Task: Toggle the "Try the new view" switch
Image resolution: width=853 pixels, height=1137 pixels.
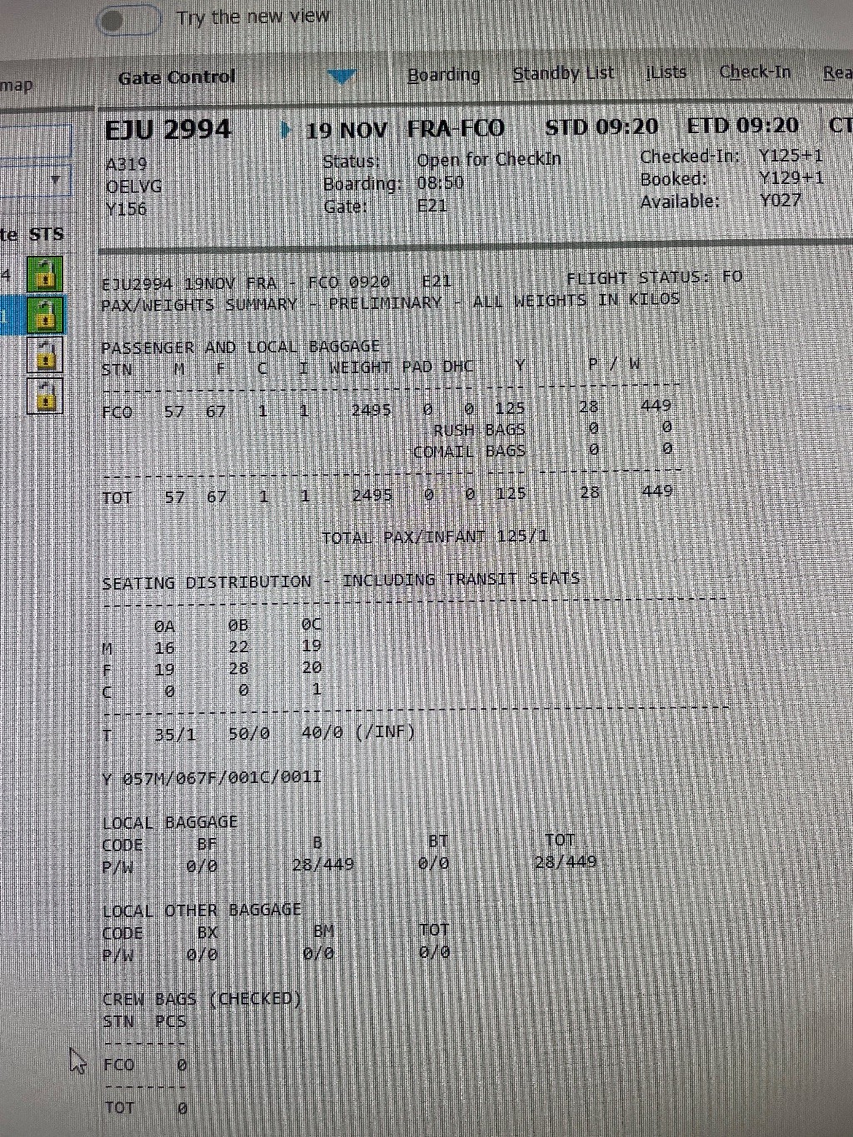Action: coord(127,20)
